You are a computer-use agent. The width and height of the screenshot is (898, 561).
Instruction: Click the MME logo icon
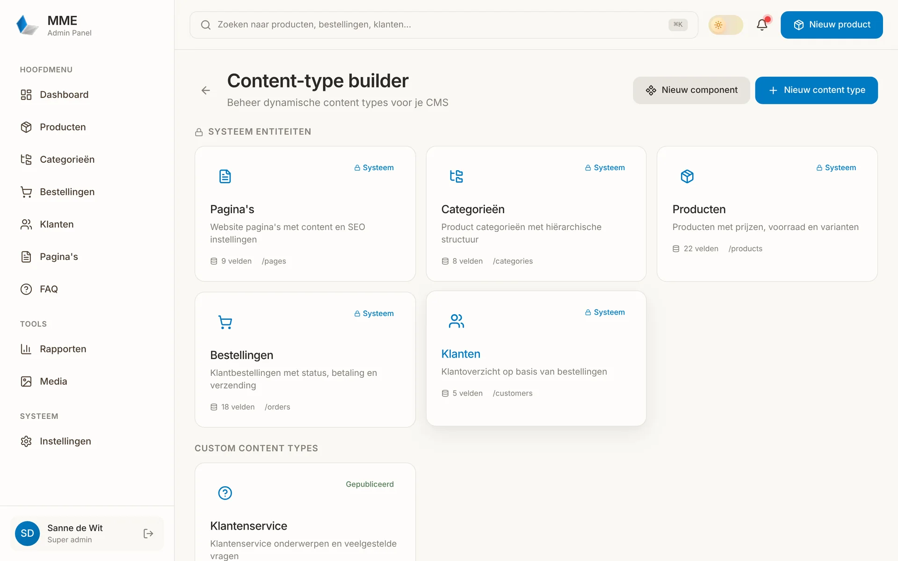point(27,25)
